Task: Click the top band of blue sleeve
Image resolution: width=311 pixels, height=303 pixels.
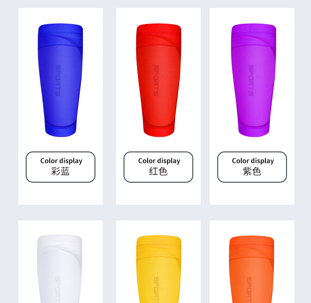Action: point(60,33)
